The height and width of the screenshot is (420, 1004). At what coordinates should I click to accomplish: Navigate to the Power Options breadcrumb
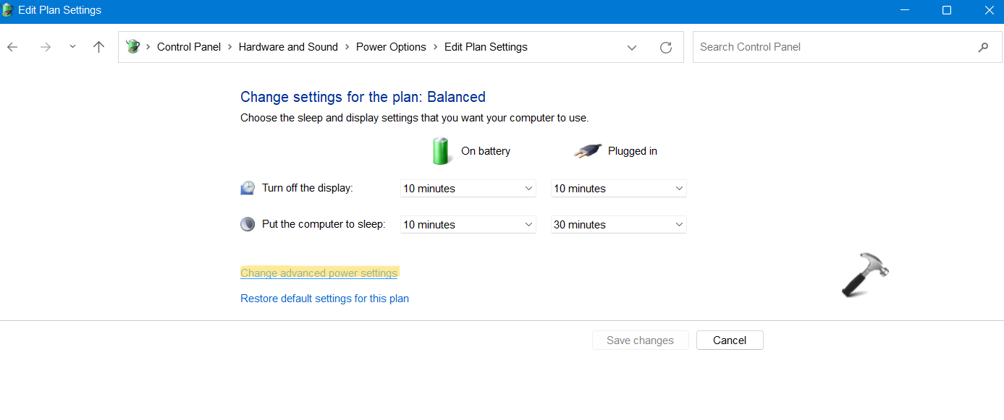[391, 47]
